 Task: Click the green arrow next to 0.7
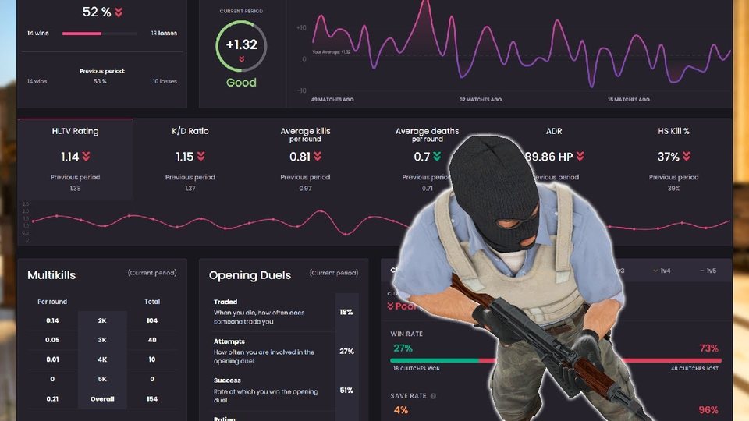pos(437,157)
